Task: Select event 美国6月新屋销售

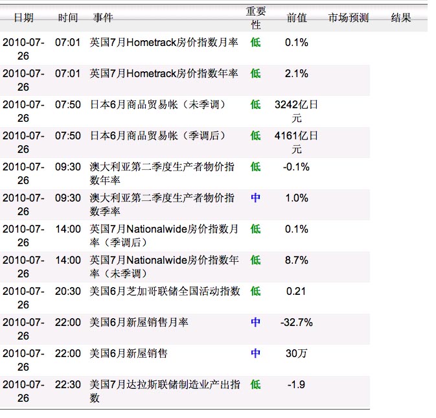Action: tap(128, 354)
